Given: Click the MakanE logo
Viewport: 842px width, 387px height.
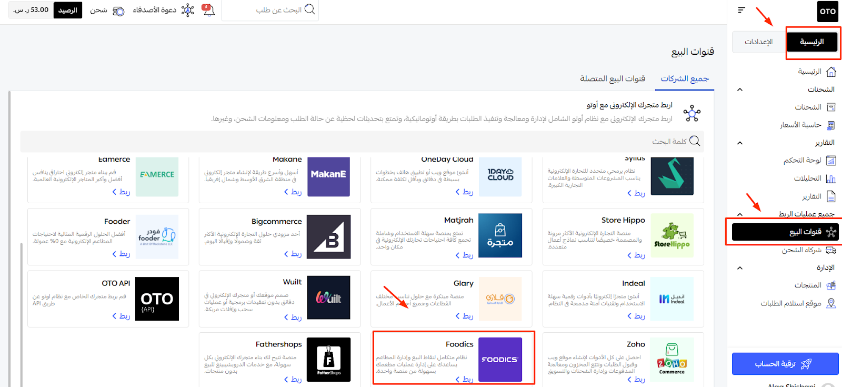Looking at the screenshot, I should click(328, 176).
